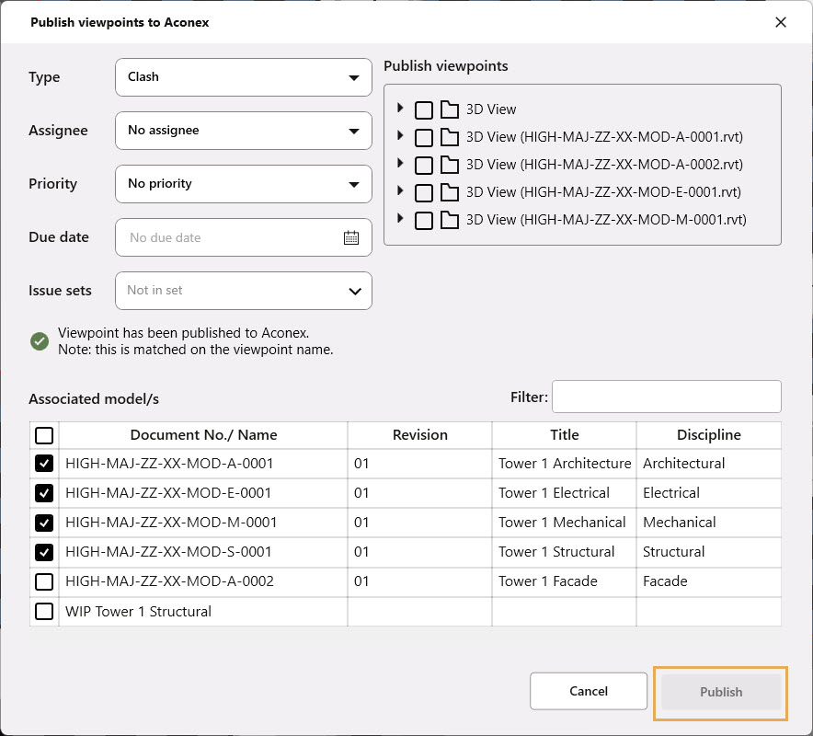Open the Assignee dropdown
This screenshot has height=736, width=813.
pyautogui.click(x=244, y=131)
